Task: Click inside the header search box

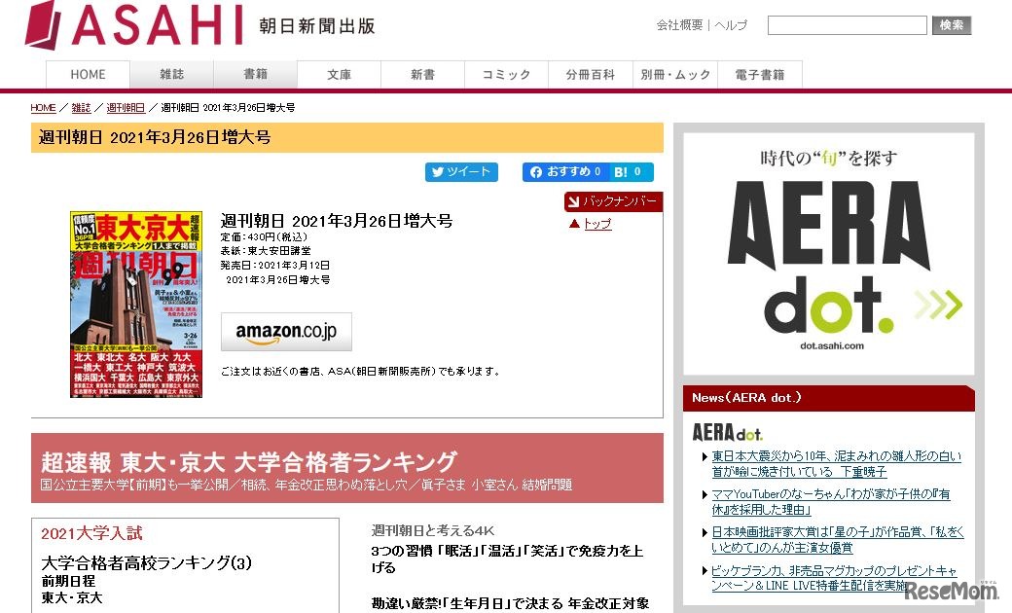Action: [x=847, y=24]
